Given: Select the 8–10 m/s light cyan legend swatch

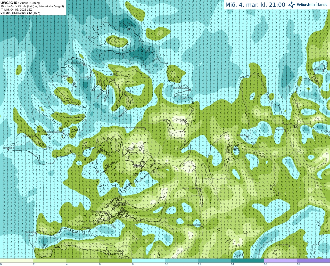Looking at the screenshot, I should click(x=148, y=261).
